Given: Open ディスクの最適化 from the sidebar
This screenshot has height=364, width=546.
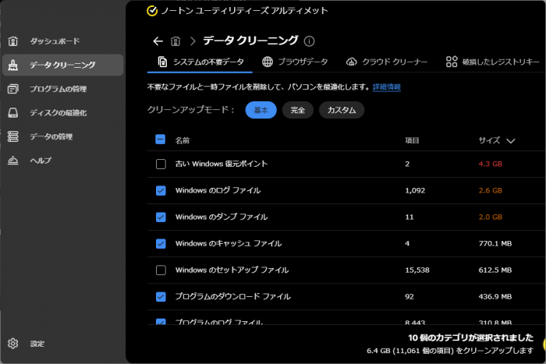Looking at the screenshot, I should coord(62,113).
